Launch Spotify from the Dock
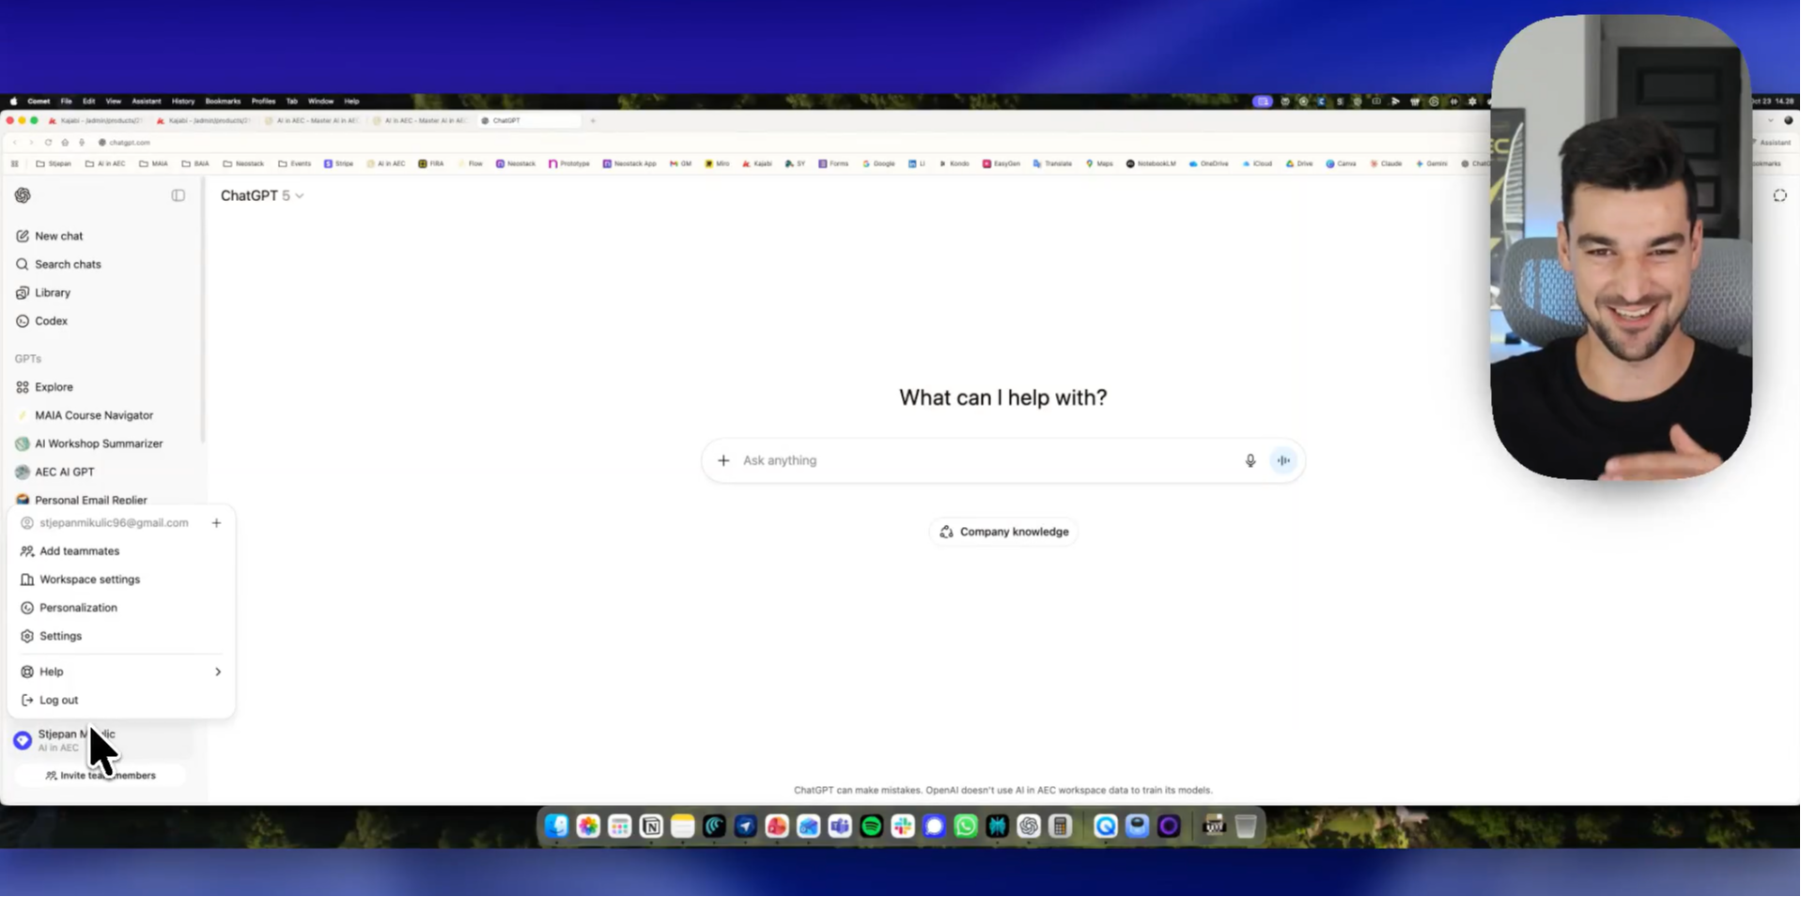1801x897 pixels. pyautogui.click(x=872, y=827)
